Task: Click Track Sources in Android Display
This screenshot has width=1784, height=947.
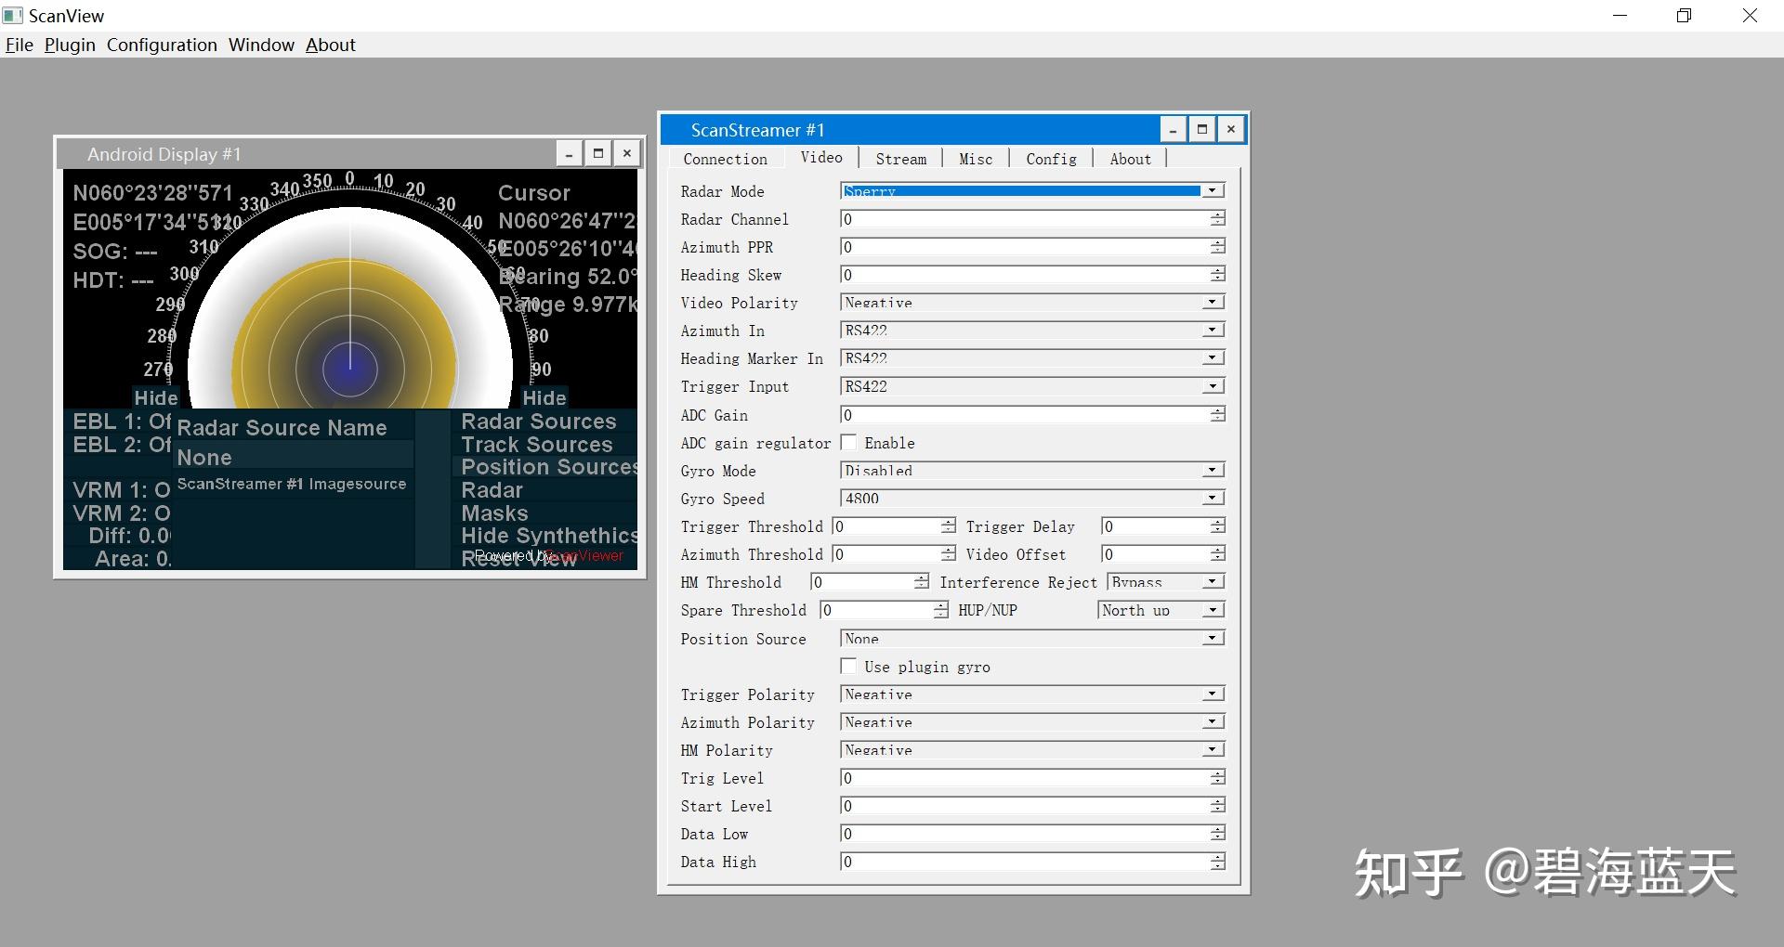Action: [537, 445]
